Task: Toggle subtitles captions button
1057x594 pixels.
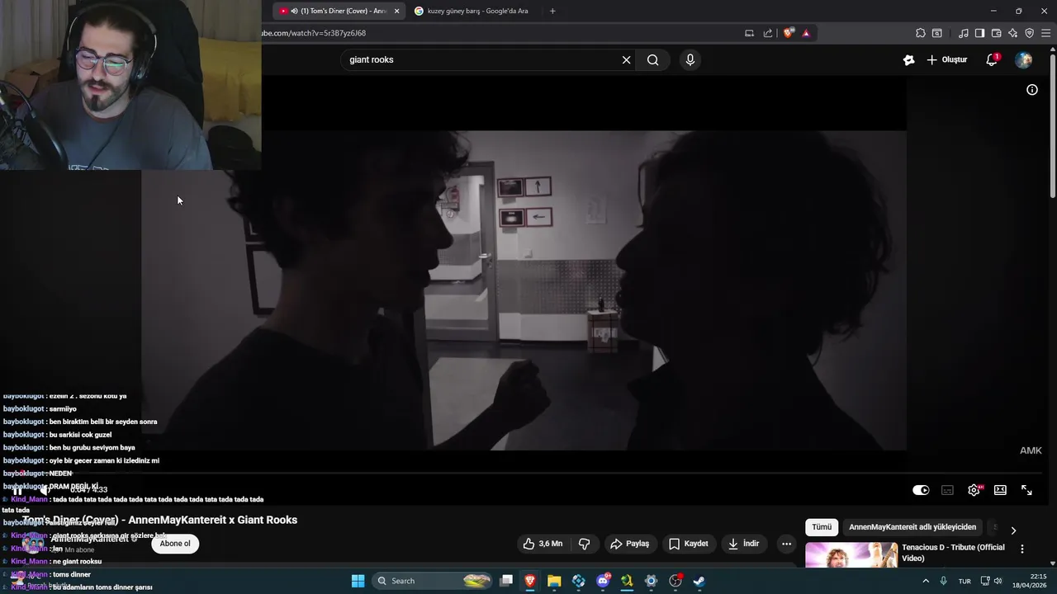Action: coord(947,490)
